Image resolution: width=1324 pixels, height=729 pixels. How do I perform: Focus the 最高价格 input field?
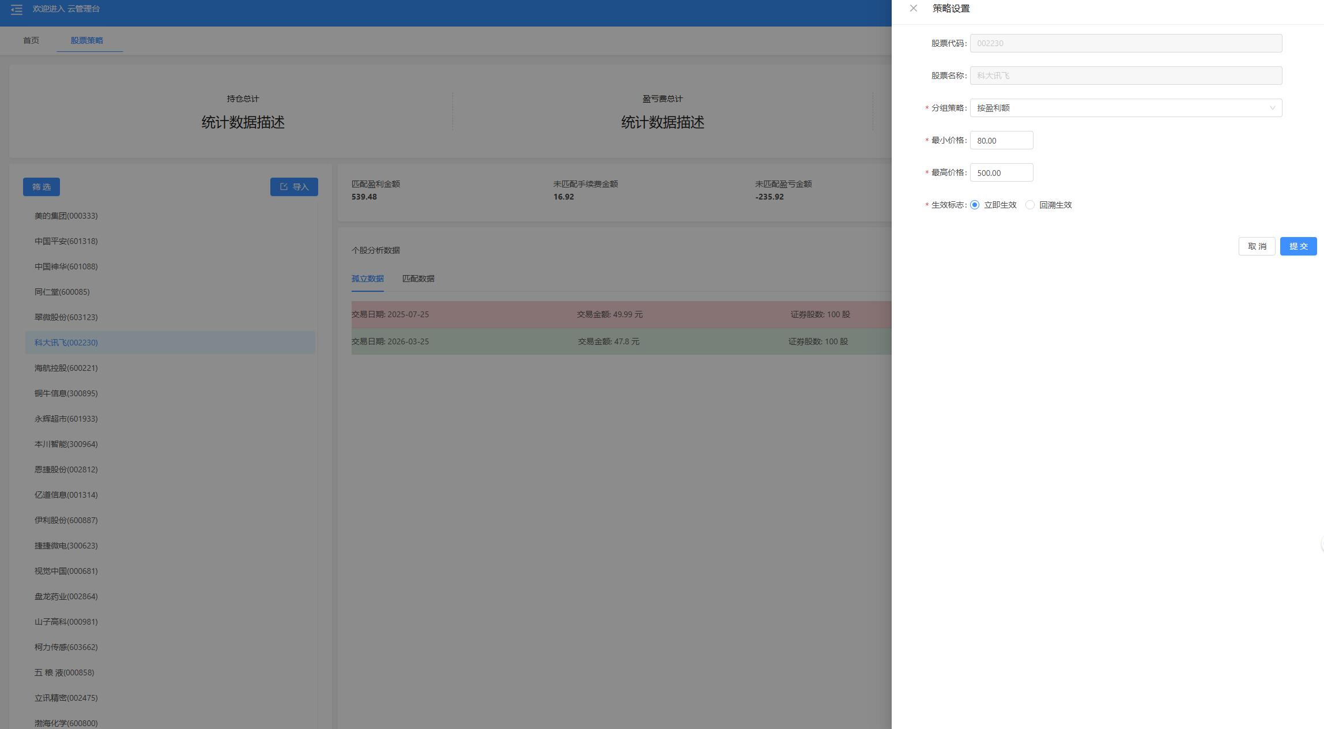click(1001, 172)
